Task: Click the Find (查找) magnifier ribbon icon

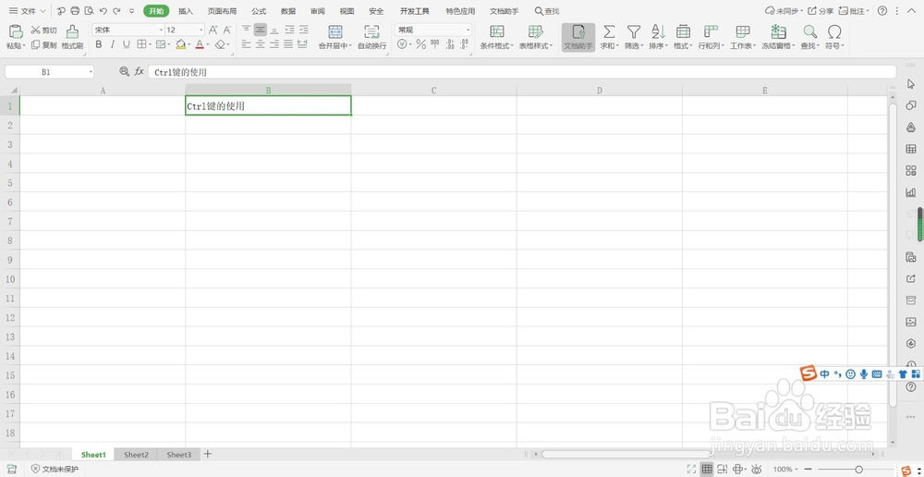Action: coord(810,31)
